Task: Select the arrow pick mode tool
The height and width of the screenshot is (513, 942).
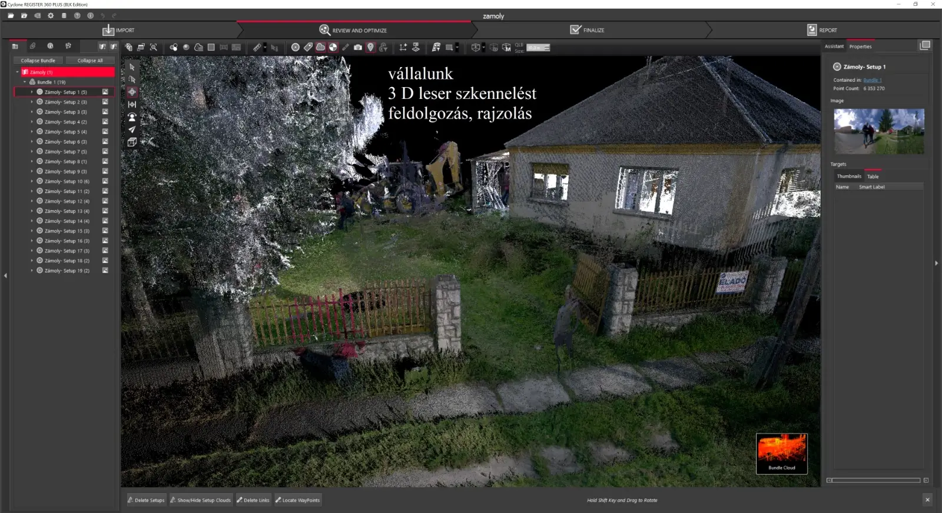Action: click(x=132, y=67)
